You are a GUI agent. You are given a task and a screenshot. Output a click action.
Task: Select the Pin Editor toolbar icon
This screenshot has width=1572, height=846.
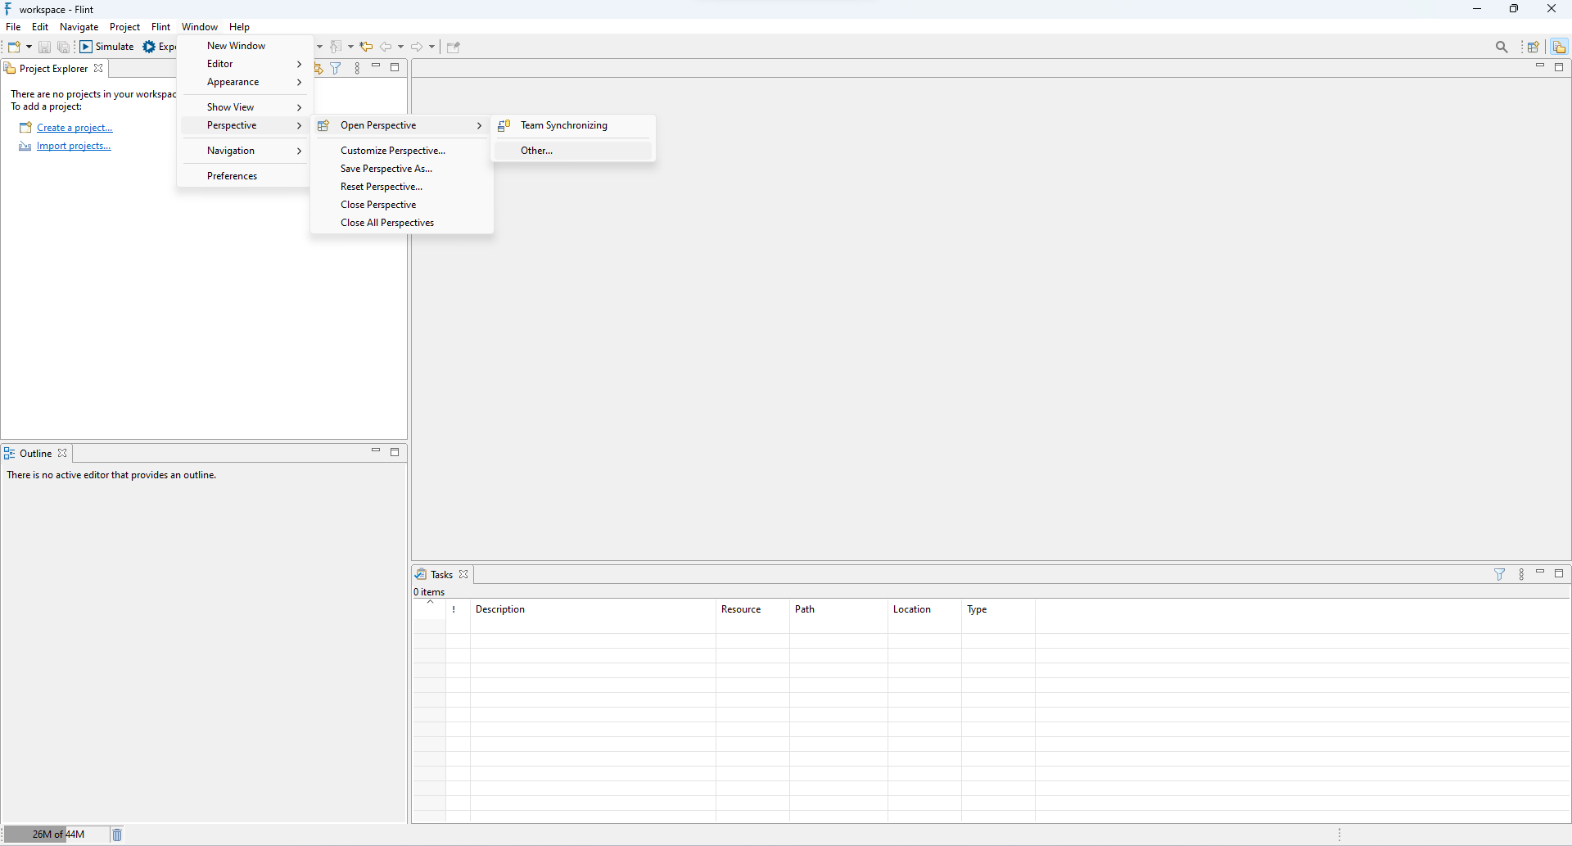pyautogui.click(x=454, y=47)
